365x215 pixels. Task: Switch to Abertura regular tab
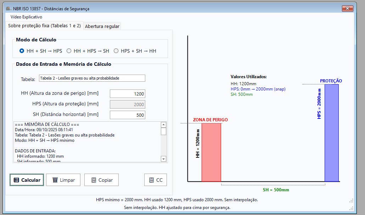102,26
